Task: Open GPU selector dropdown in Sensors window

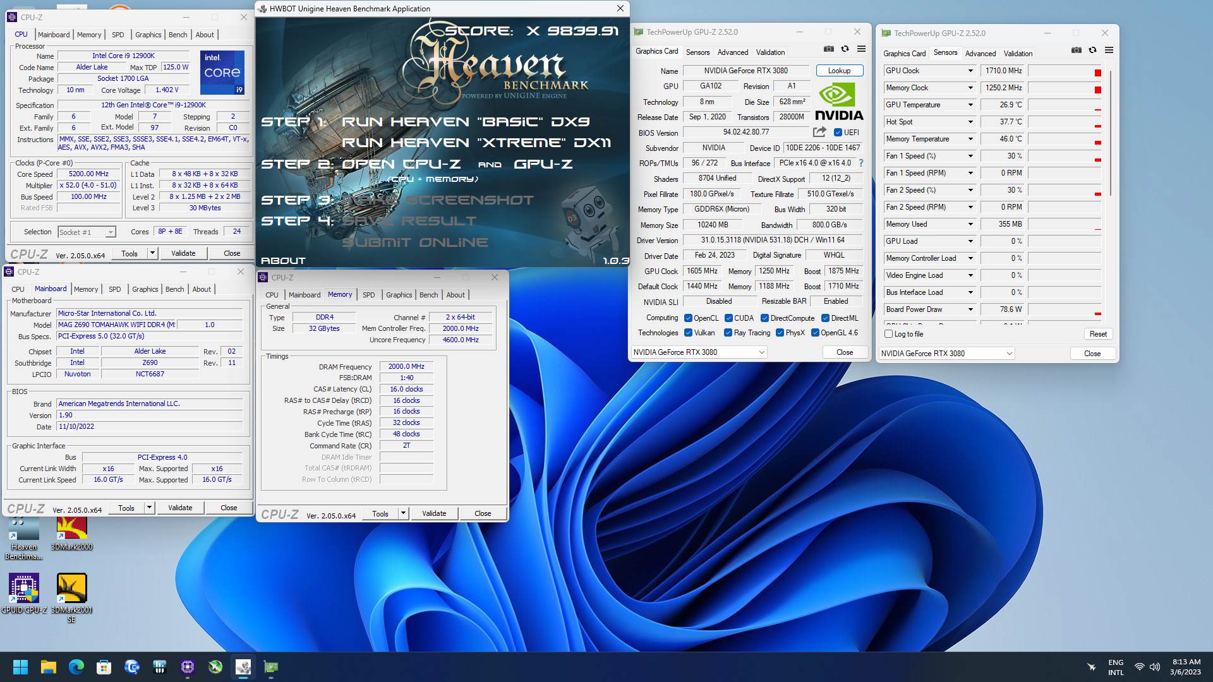Action: click(x=946, y=354)
